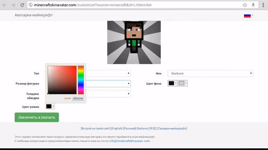Switch language via the Italiano link
This screenshot has height=150, width=268.
(142, 128)
